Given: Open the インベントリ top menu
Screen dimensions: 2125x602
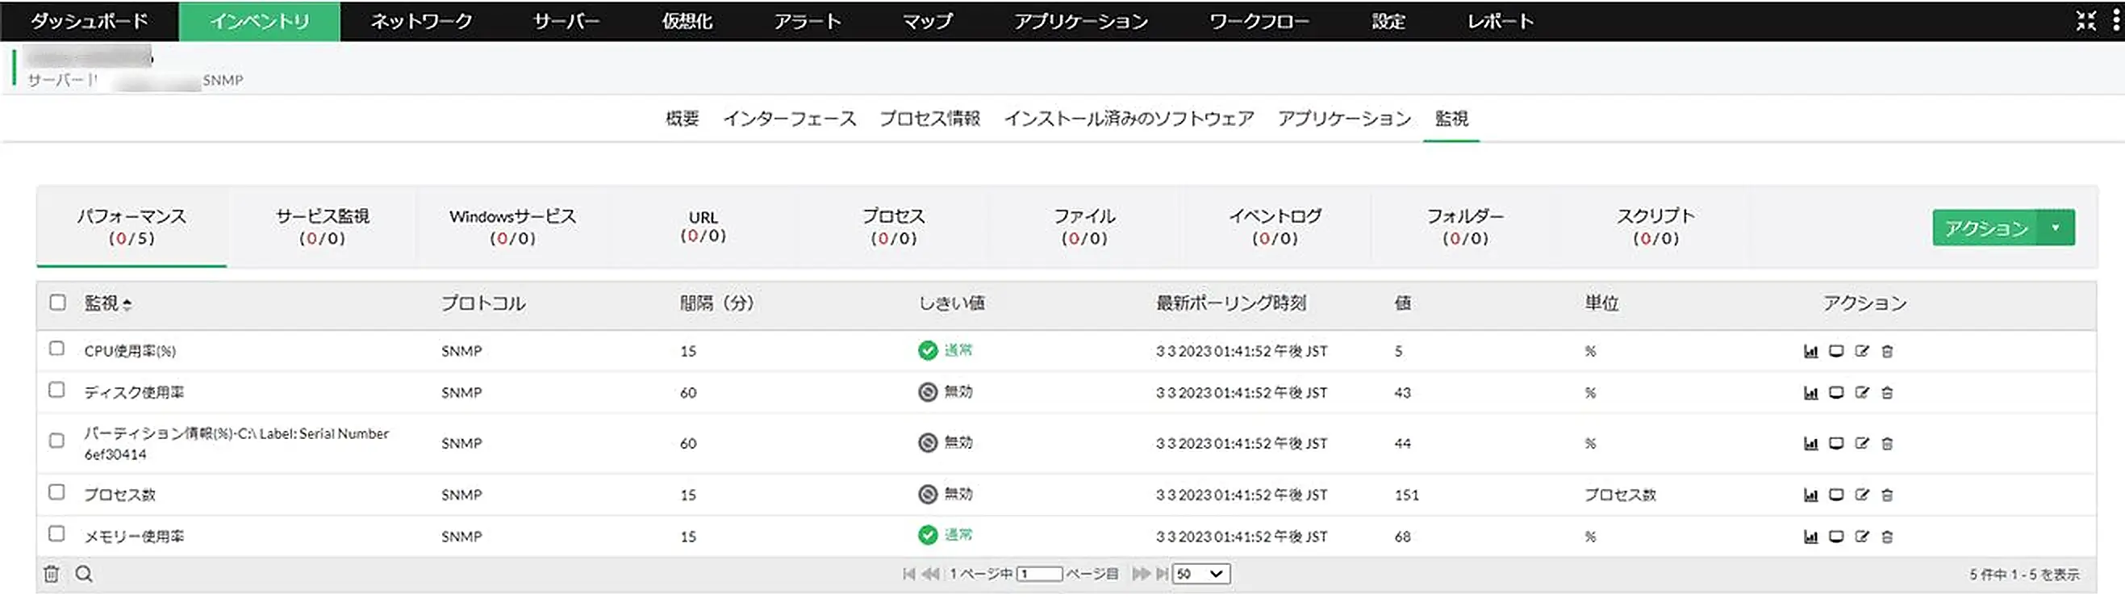Looking at the screenshot, I should (259, 22).
